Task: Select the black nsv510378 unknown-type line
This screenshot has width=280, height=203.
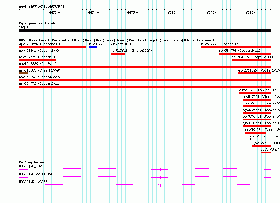Action: [261, 139]
